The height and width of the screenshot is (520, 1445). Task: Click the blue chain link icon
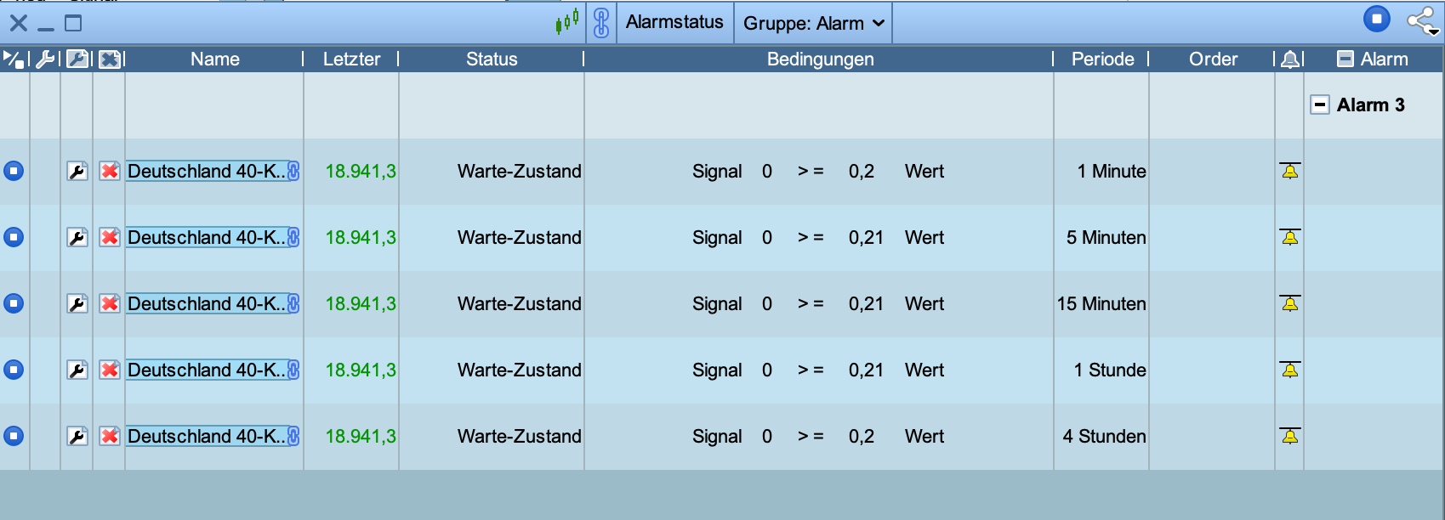coord(601,23)
